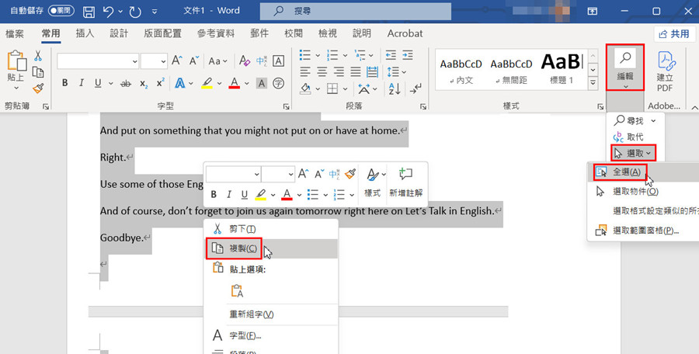Choose Select All (全選) from the submenu
699x354 pixels.
(x=626, y=172)
